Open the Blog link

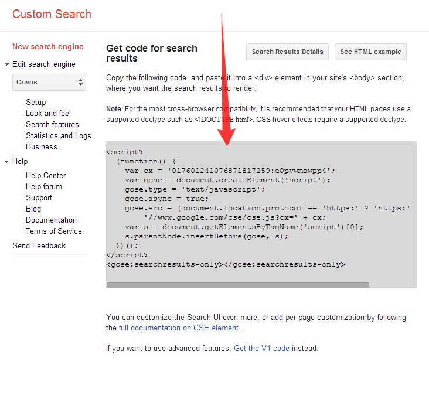tap(33, 209)
